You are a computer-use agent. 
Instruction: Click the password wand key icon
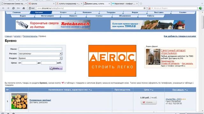[x=18, y=8]
